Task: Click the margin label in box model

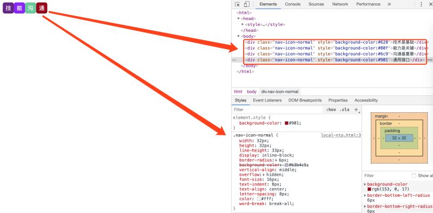Action: point(381,116)
